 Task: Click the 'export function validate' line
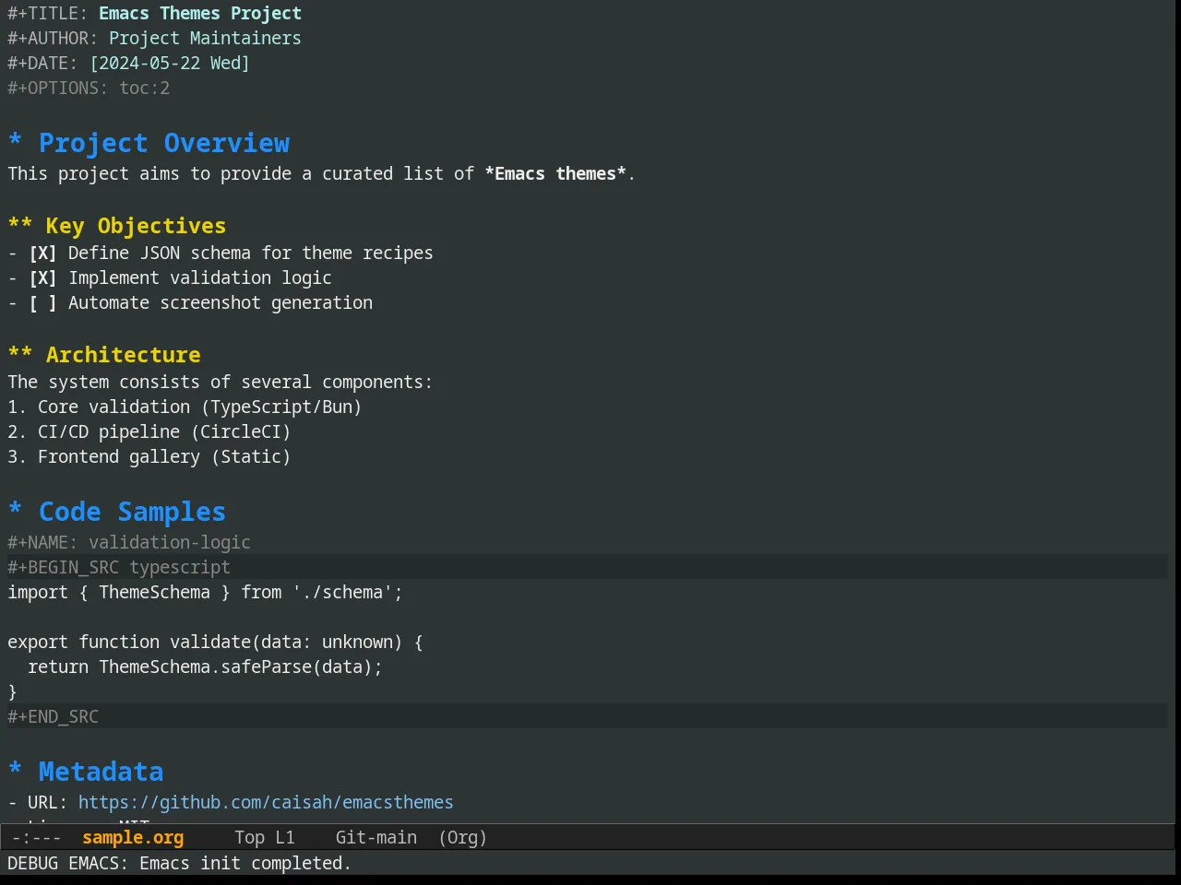click(x=215, y=643)
